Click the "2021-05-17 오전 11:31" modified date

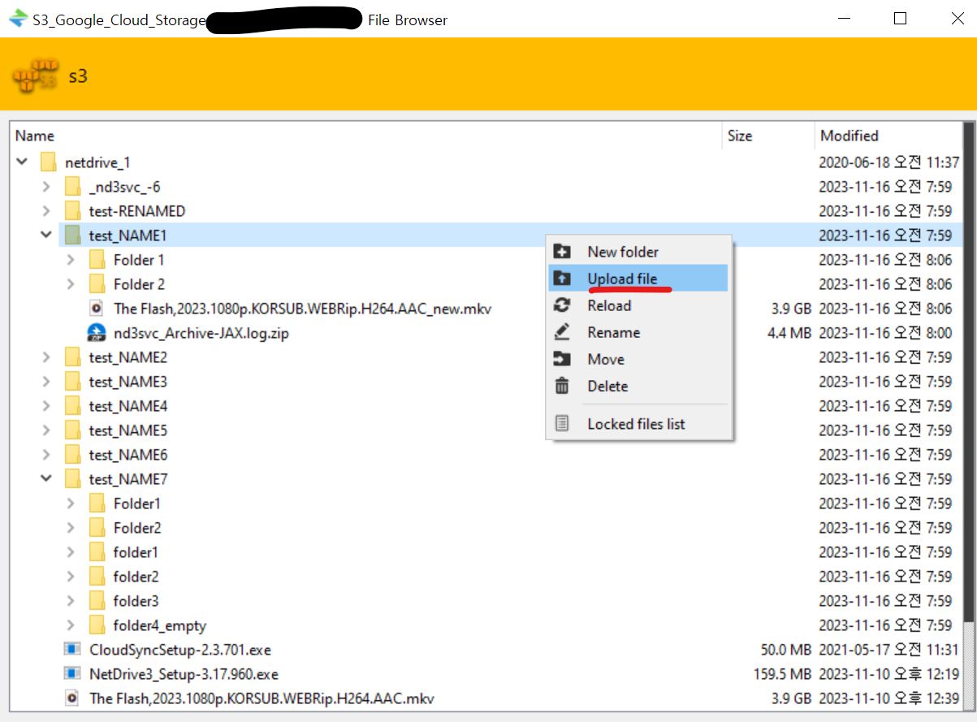coord(889,650)
